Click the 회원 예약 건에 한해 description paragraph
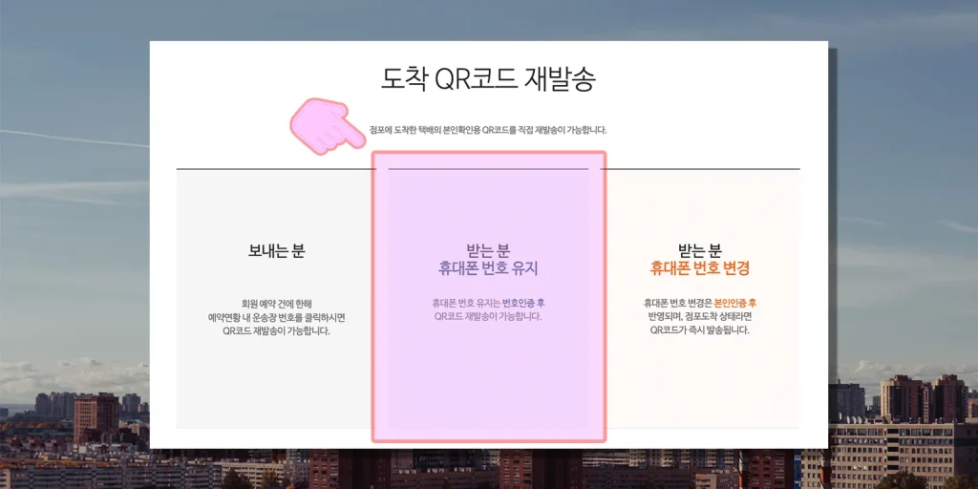This screenshot has height=489, width=978. pos(276,317)
